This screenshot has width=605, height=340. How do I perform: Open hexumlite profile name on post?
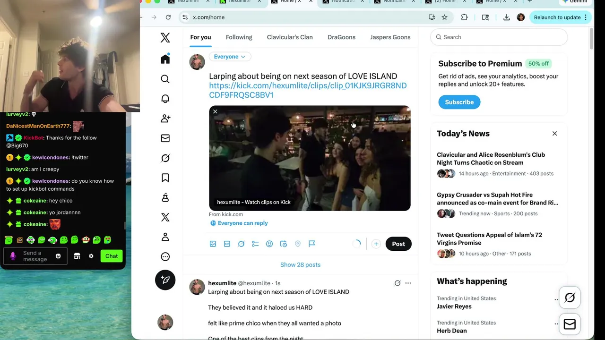click(222, 283)
